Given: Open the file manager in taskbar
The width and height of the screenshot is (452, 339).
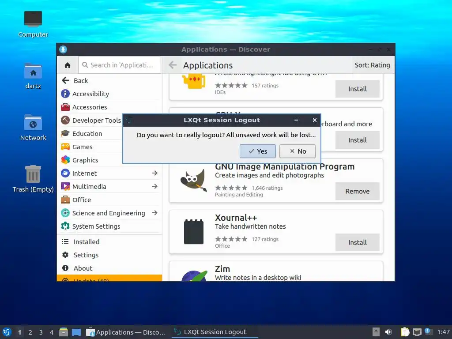Looking at the screenshot, I should point(64,332).
